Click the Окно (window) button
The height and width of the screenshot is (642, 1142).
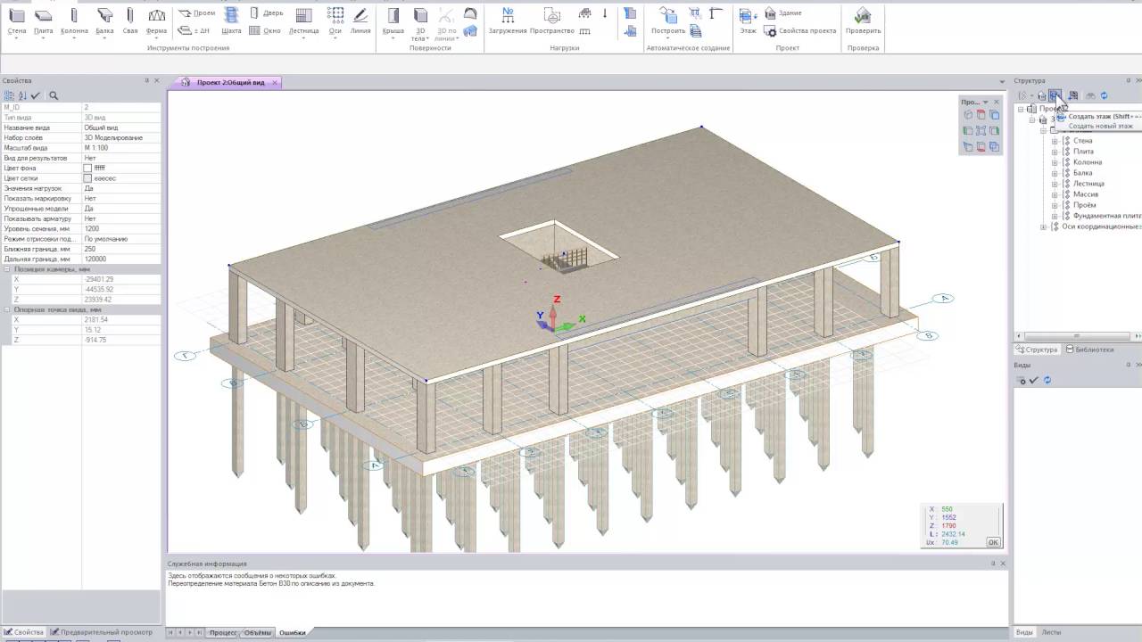click(x=265, y=30)
